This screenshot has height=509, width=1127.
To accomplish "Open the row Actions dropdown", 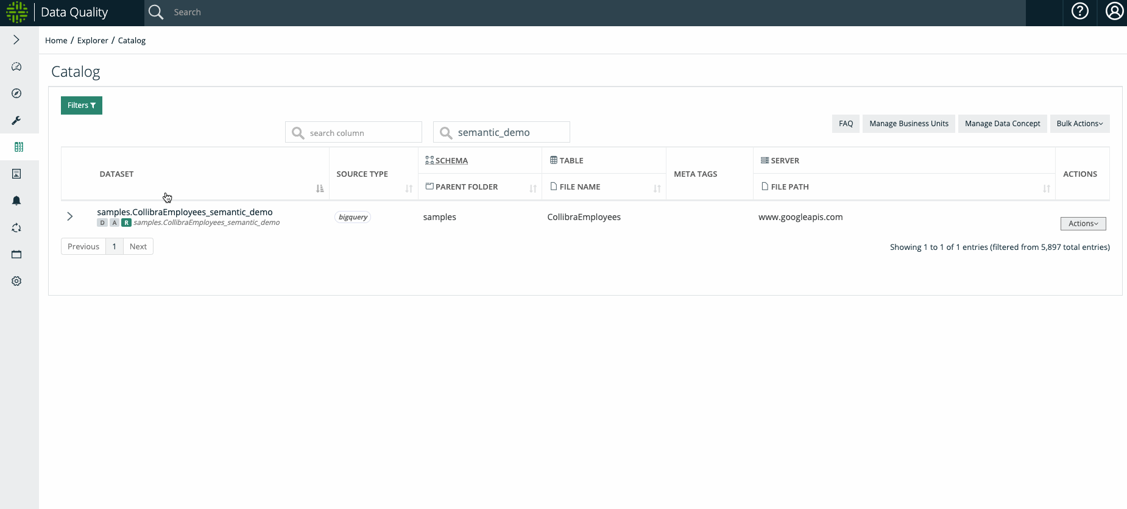I will click(x=1083, y=224).
